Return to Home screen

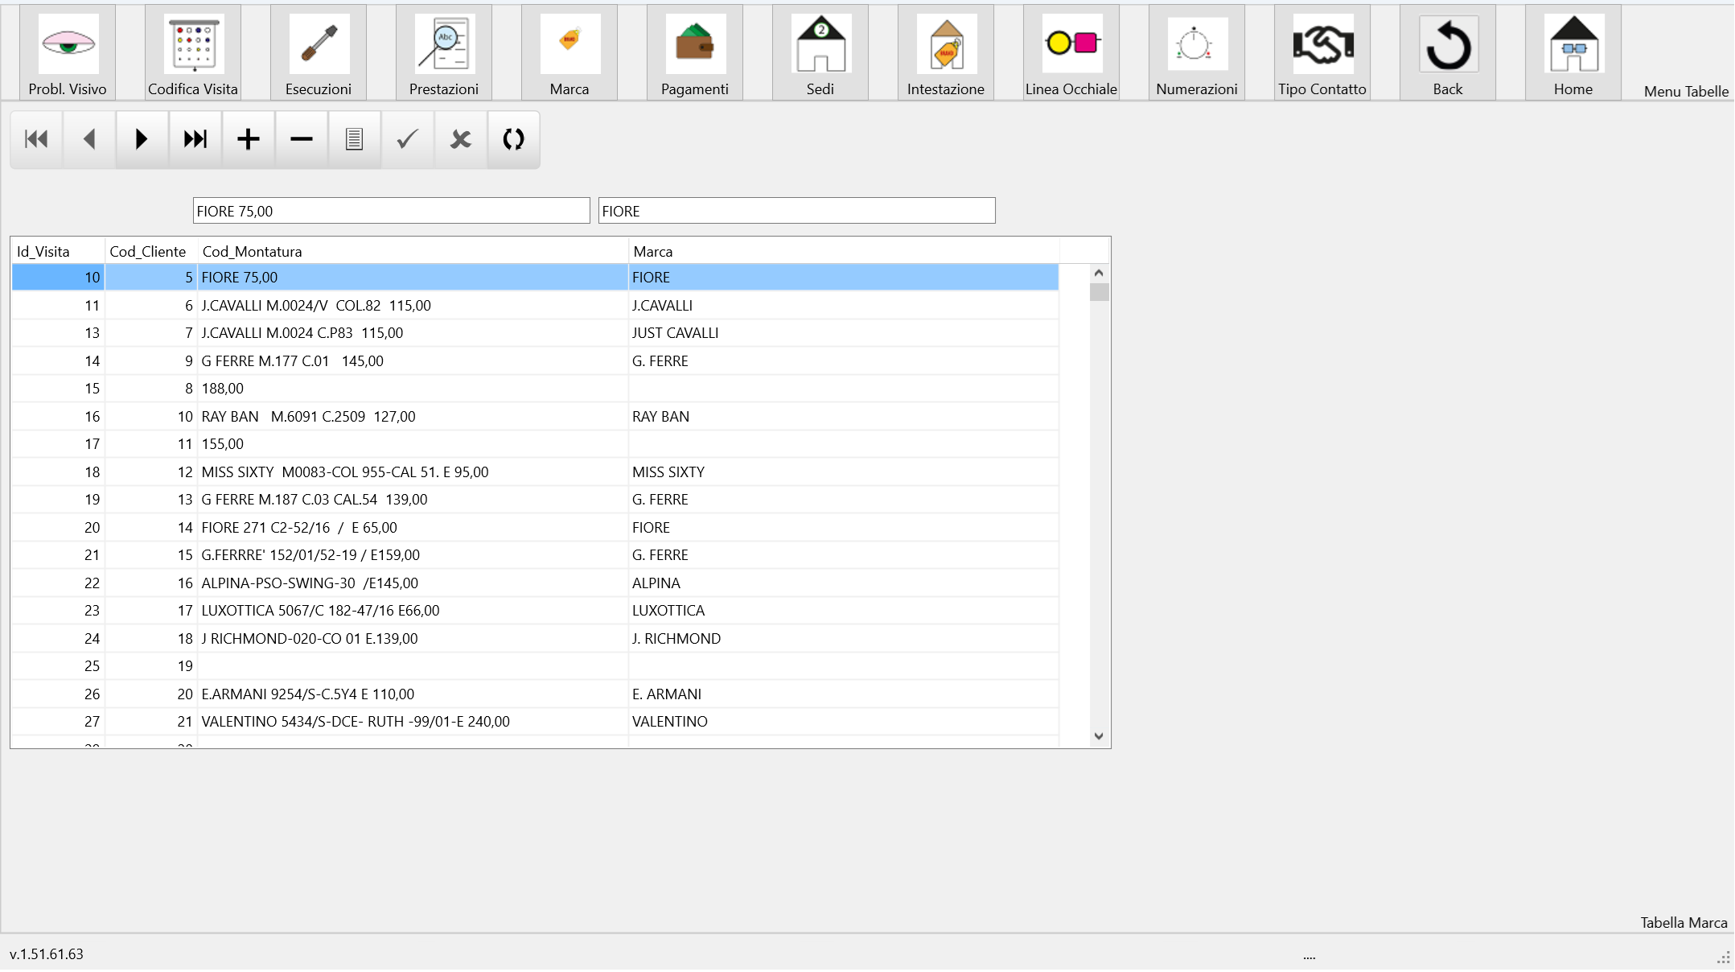(1573, 52)
